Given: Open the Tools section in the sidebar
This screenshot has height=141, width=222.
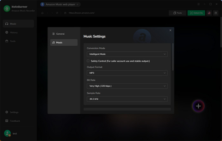Looking at the screenshot, I should (18, 41).
